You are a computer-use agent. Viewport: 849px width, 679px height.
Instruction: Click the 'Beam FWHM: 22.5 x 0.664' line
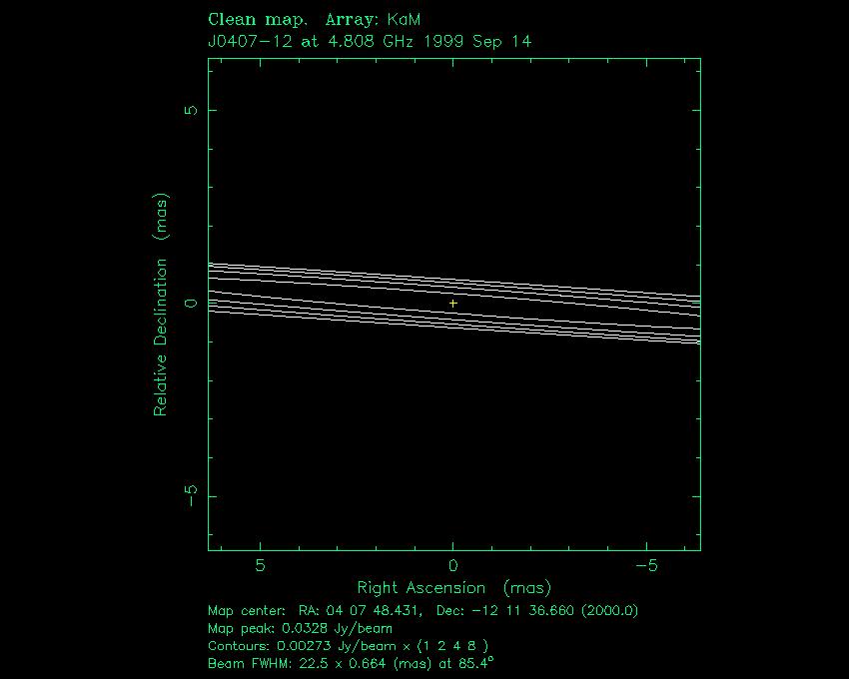(x=351, y=663)
